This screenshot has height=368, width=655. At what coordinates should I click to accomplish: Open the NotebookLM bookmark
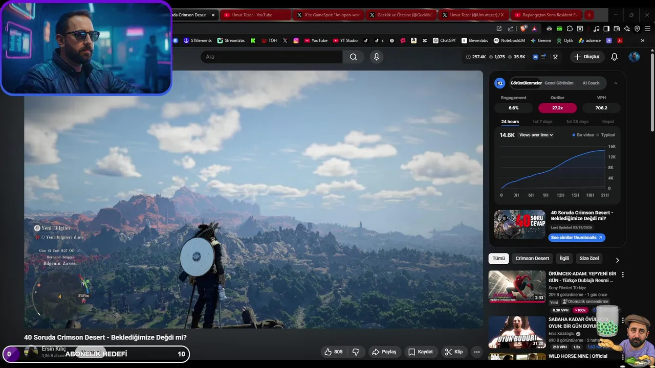[x=509, y=40]
